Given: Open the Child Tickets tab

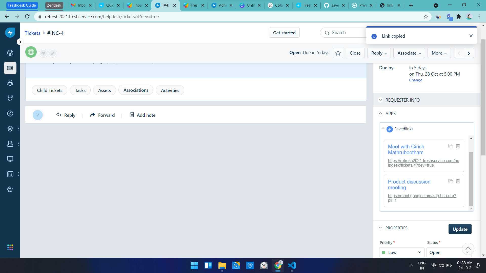Looking at the screenshot, I should coord(50,90).
